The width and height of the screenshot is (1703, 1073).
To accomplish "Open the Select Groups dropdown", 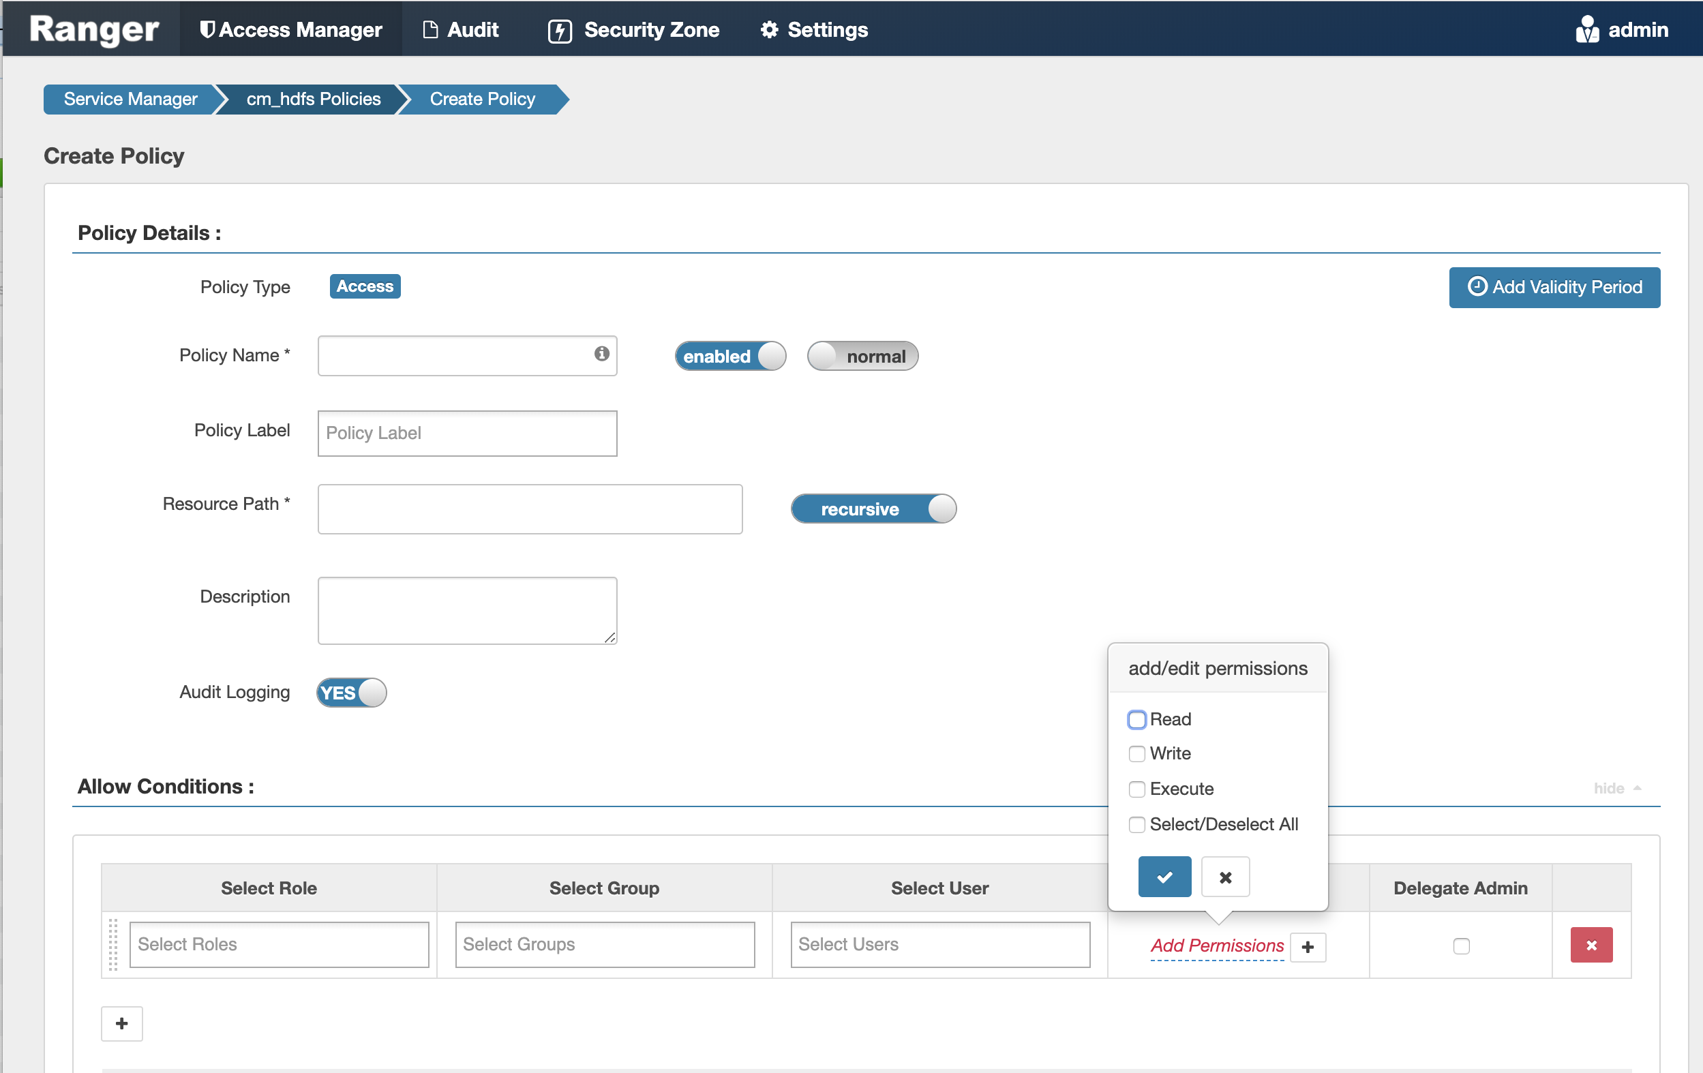I will click(x=605, y=944).
